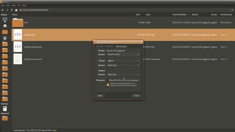Click the Close button in the Properties dialog
Screen dimensions: 235x132
coord(136,96)
